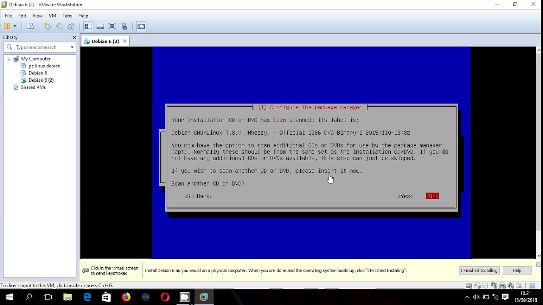
Task: Select Debian 6 (2) in the library tree
Action: (x=41, y=80)
